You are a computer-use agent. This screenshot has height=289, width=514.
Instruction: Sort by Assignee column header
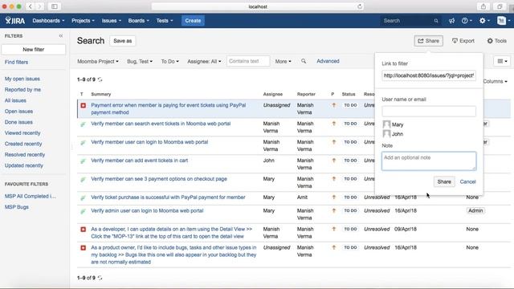tap(273, 95)
